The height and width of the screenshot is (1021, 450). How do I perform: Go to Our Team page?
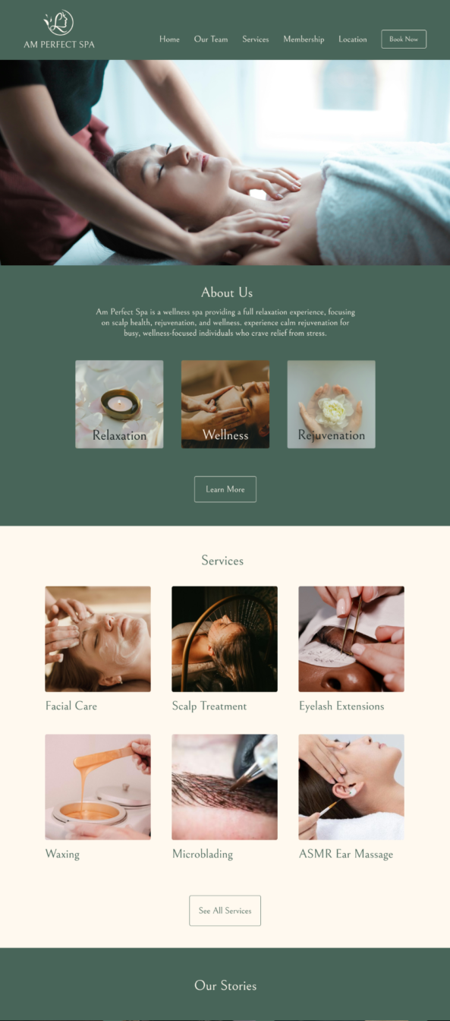(211, 40)
